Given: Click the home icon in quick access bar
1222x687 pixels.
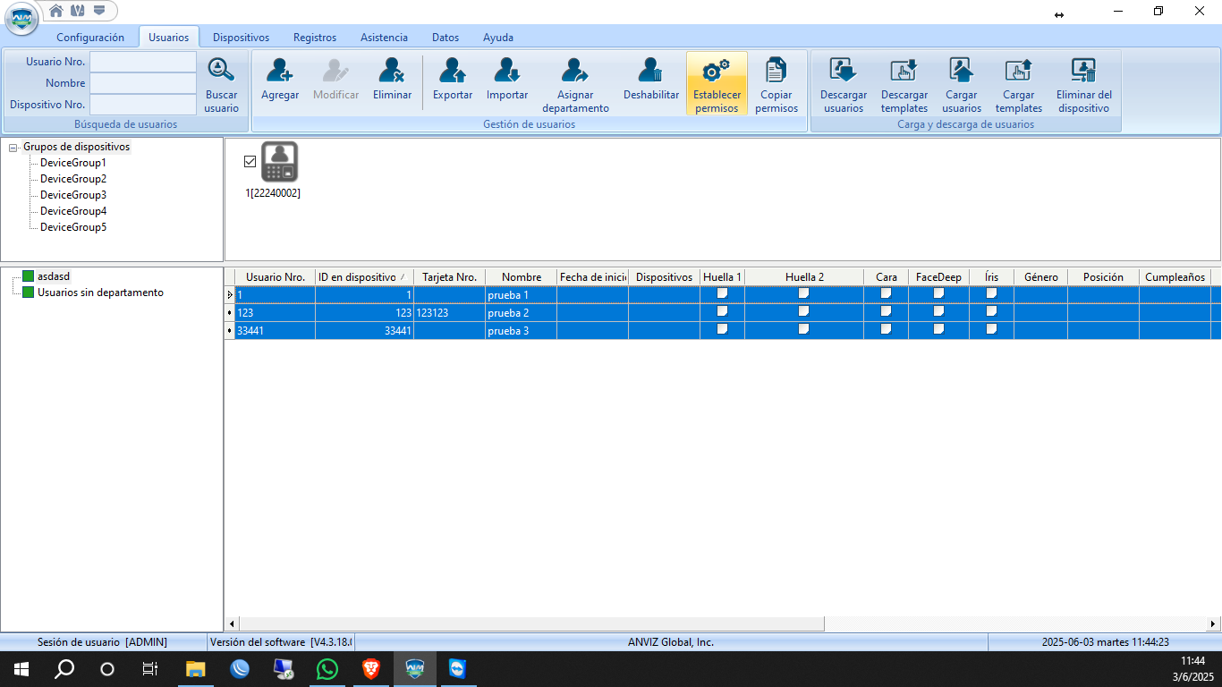Looking at the screenshot, I should (x=56, y=11).
